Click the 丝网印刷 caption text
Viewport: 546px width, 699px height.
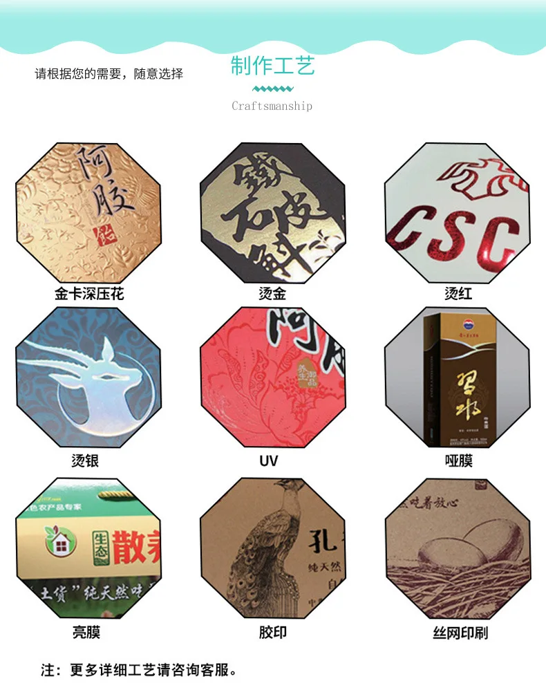click(x=460, y=633)
